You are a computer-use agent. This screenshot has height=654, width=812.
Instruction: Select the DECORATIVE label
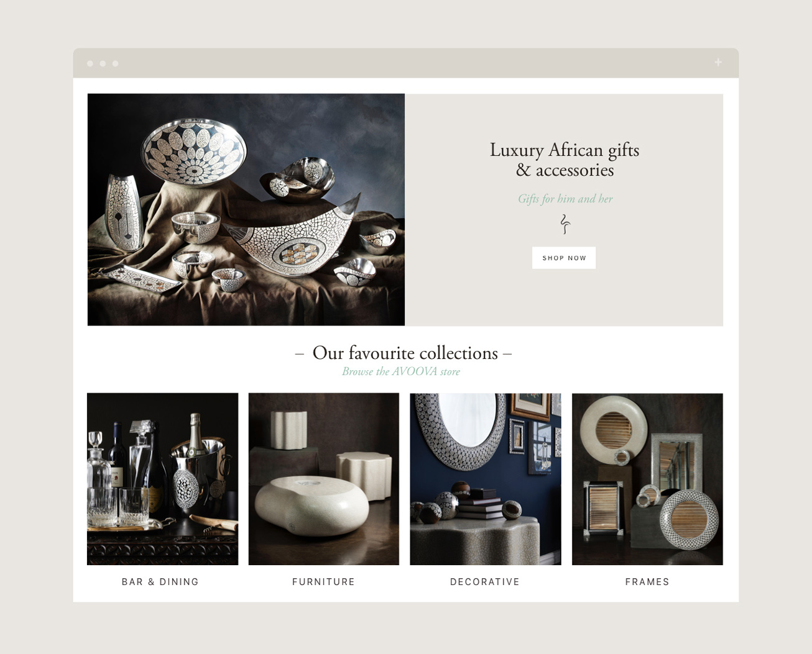point(485,582)
